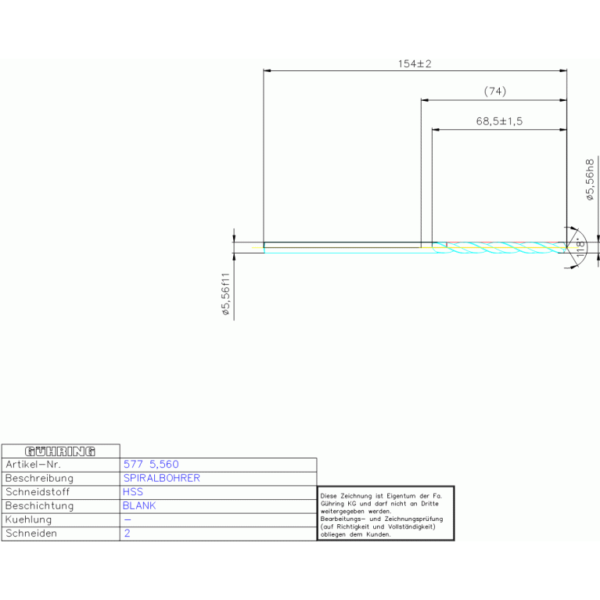Select the ø5,56h8 diameter label
The width and height of the screenshot is (600, 600).
coord(591,180)
